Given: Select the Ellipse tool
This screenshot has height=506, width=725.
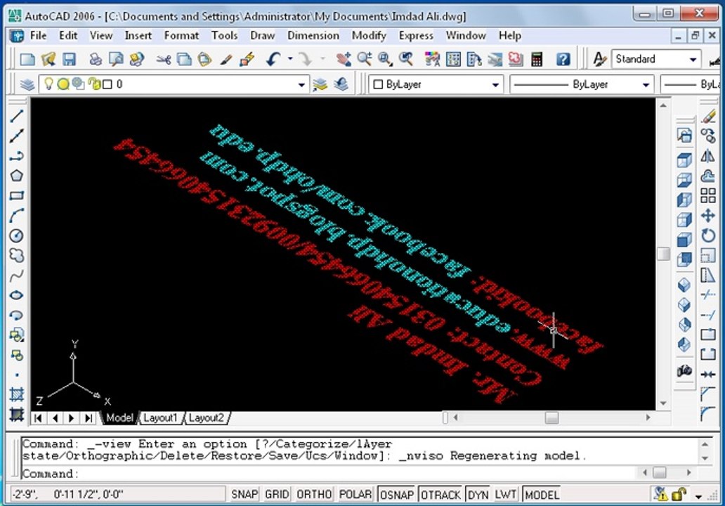Looking at the screenshot, I should tap(17, 295).
